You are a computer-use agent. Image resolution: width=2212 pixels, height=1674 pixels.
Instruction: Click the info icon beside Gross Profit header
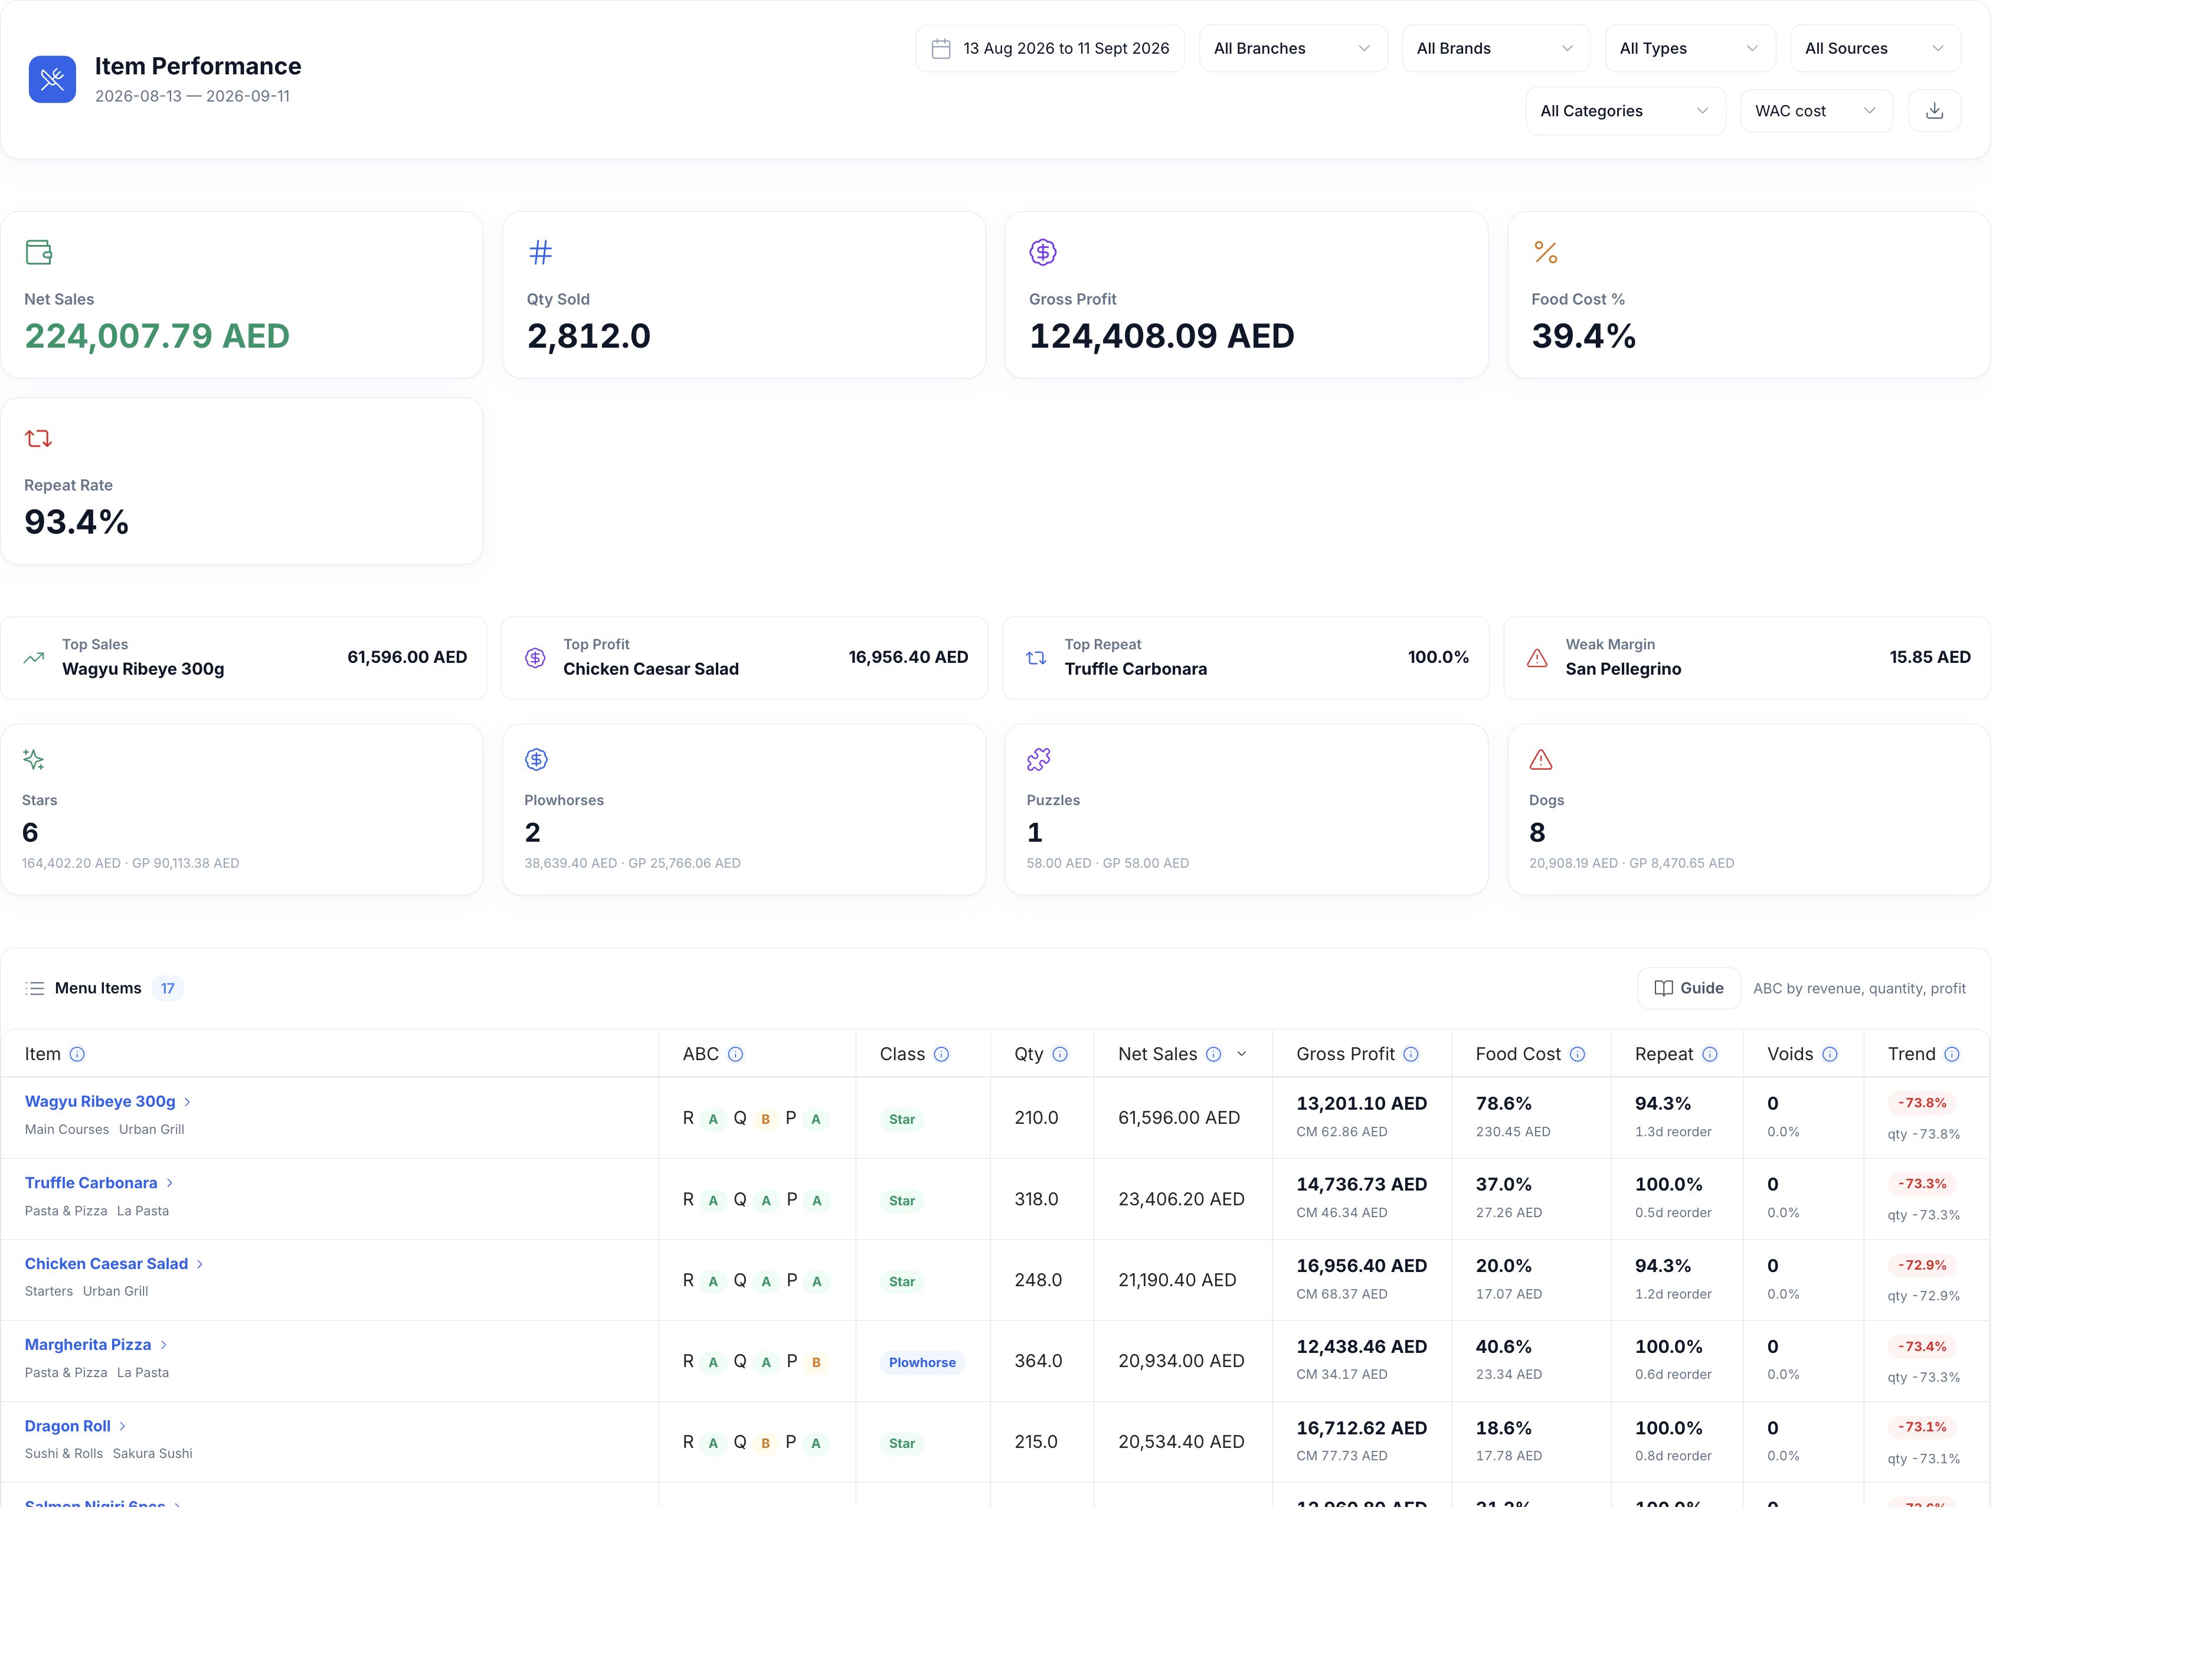coord(1411,1054)
